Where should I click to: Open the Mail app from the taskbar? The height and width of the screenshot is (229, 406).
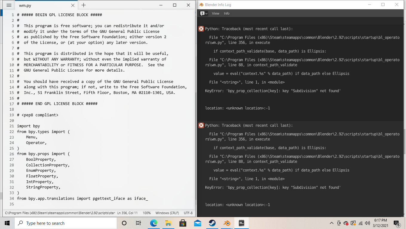[x=197, y=223]
